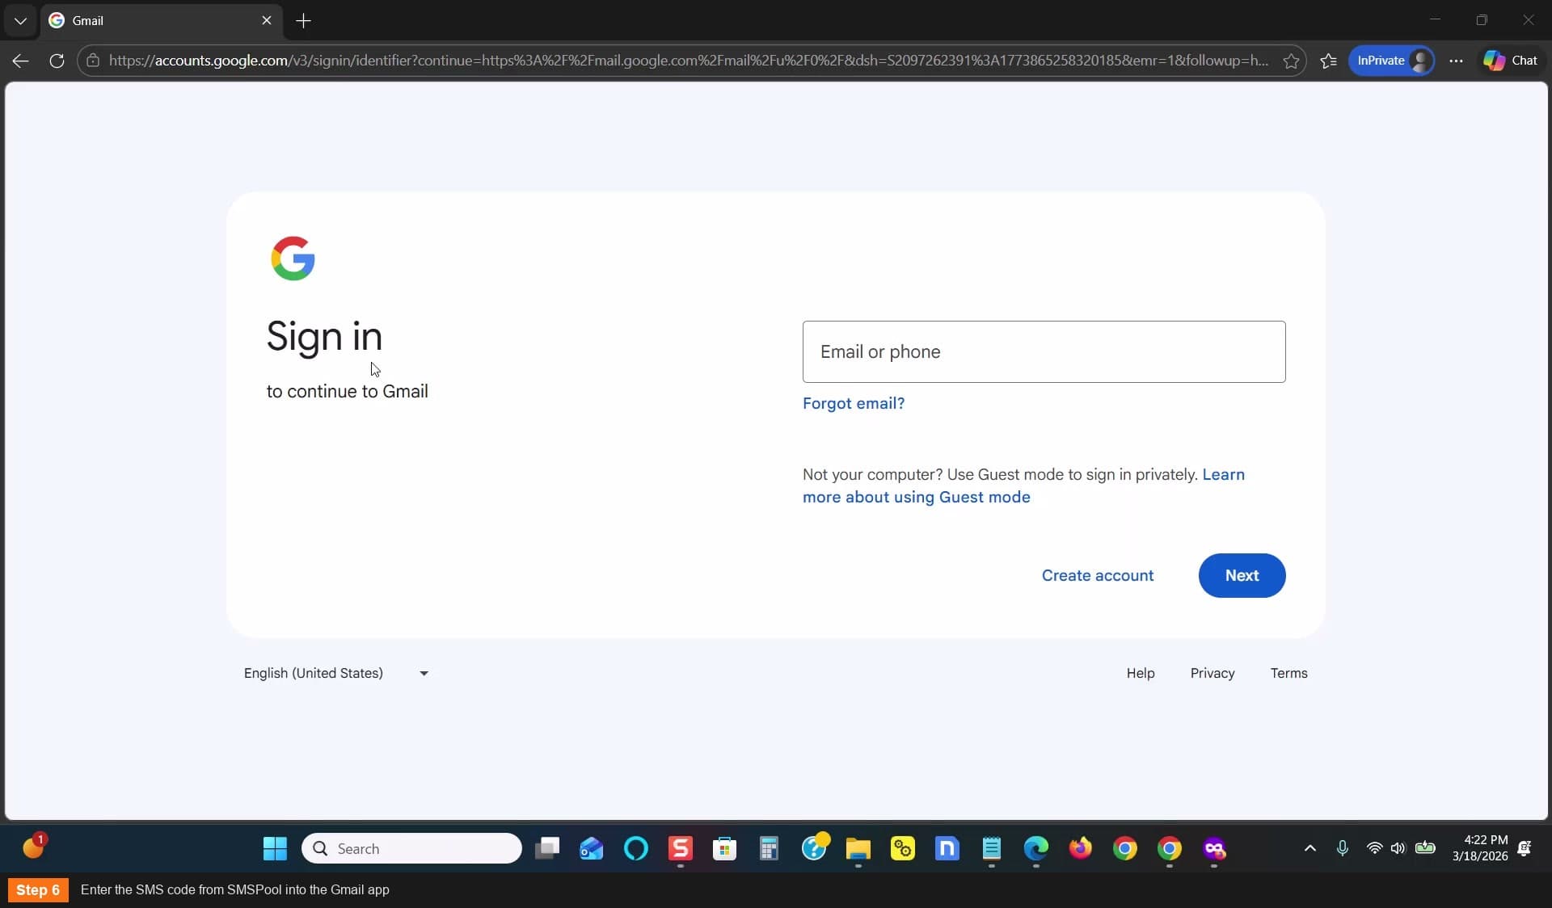
Task: View site information lock icon
Action: pos(94,61)
